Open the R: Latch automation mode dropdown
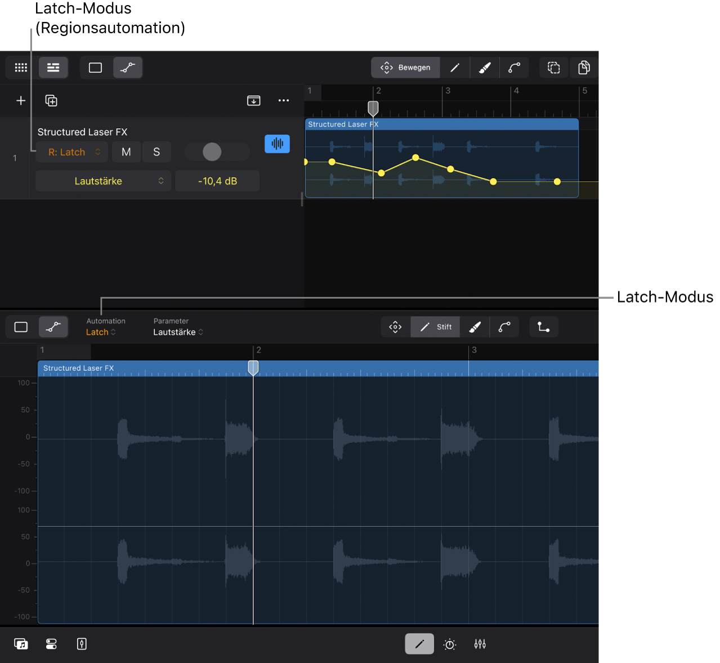The image size is (720, 663). 72,152
